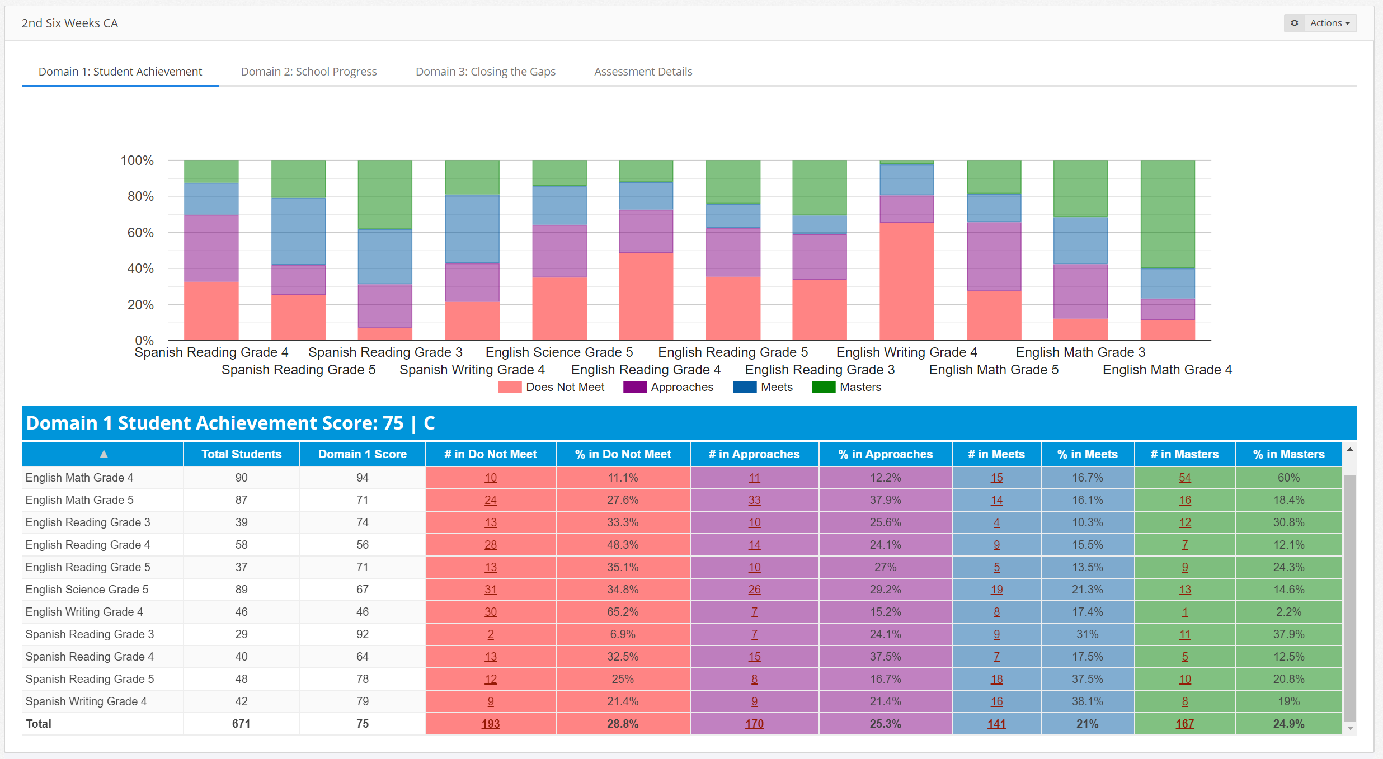Viewport: 1383px width, 759px height.
Task: Click English Writing Grade 4 chart bar
Action: pos(906,280)
